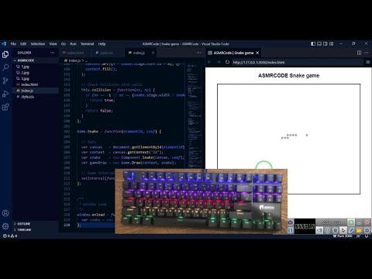Open the View menu

pyautogui.click(x=53, y=43)
